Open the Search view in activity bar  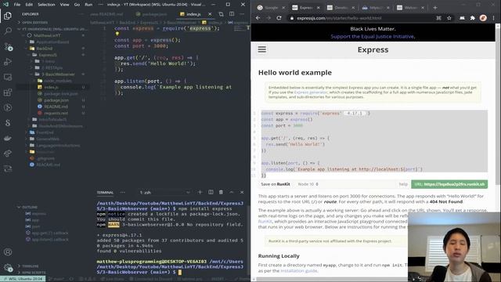pyautogui.click(x=8, y=31)
